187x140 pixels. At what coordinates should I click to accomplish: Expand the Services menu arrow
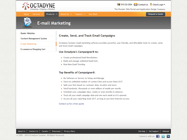point(42,14)
